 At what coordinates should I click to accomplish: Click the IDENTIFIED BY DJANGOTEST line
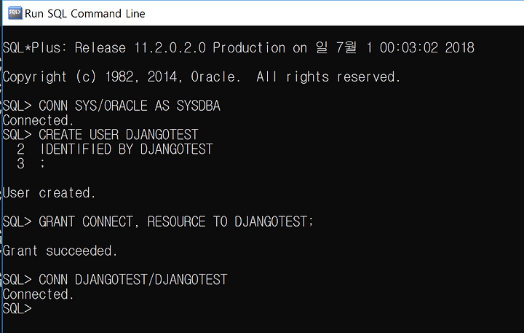126,149
